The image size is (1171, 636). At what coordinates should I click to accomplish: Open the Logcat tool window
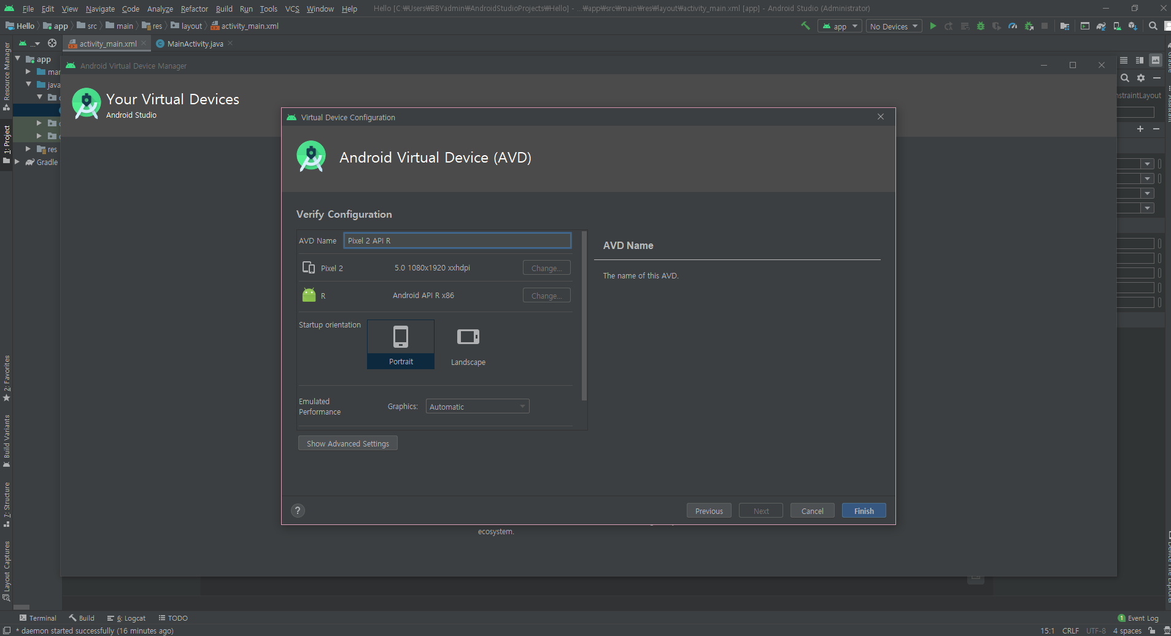pos(126,618)
